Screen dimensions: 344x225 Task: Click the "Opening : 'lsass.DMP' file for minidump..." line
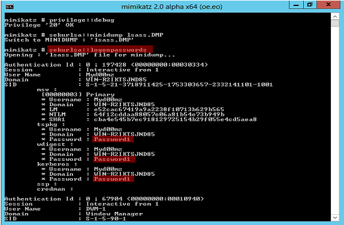coord(90,55)
